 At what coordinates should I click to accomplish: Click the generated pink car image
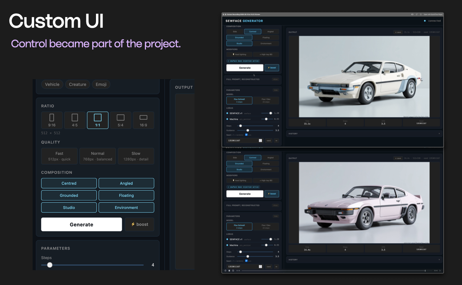coord(364,202)
